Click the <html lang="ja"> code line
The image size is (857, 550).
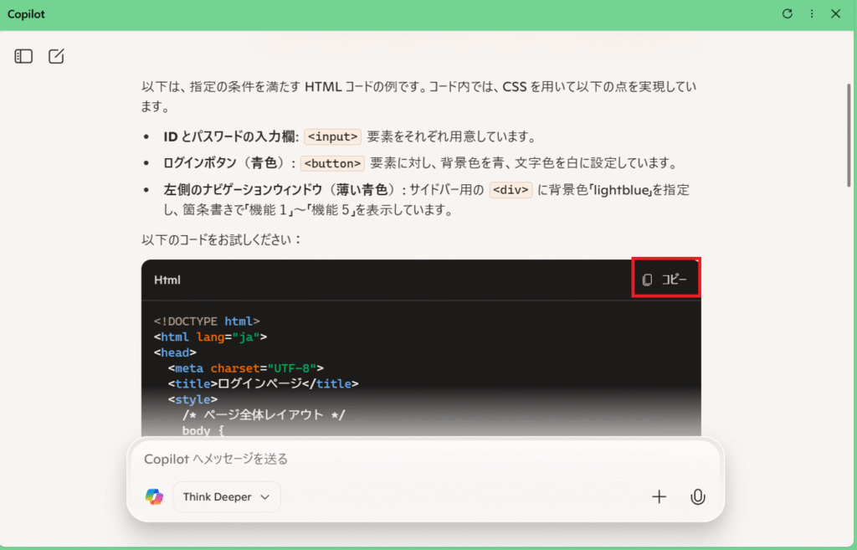click(x=210, y=337)
